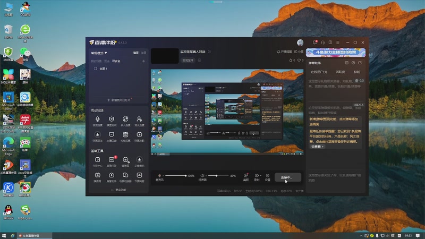The width and height of the screenshot is (425, 239).
Task: Open the 设置 gear icon in control bar
Action: point(268,176)
